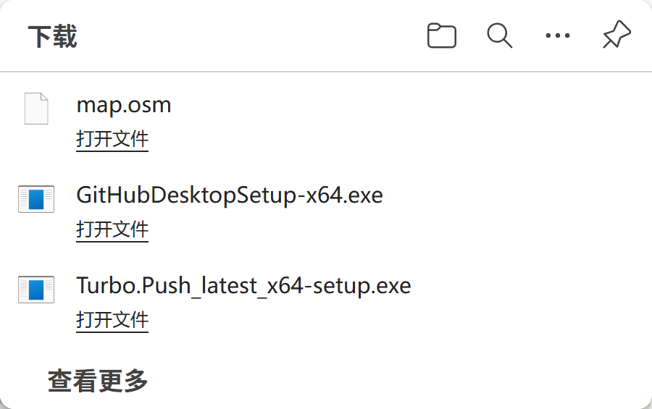Select the Turbo.Push_latest_x64-setup.exe file name
This screenshot has width=652, height=409.
(243, 286)
